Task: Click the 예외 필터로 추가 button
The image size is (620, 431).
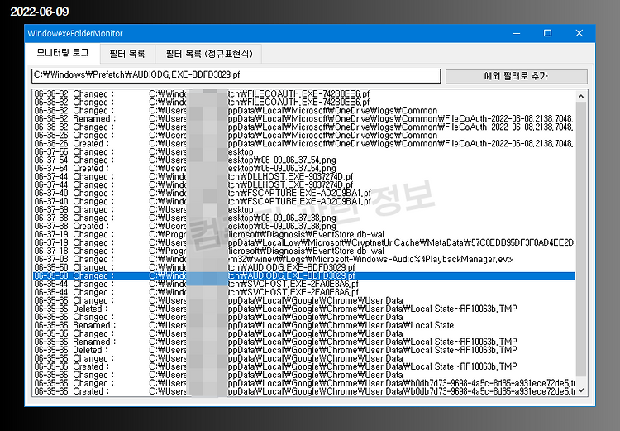Action: point(517,76)
